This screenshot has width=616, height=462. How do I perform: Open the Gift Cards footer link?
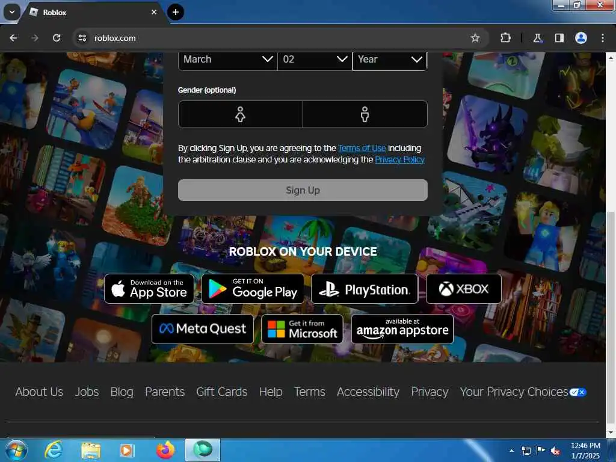click(x=221, y=392)
